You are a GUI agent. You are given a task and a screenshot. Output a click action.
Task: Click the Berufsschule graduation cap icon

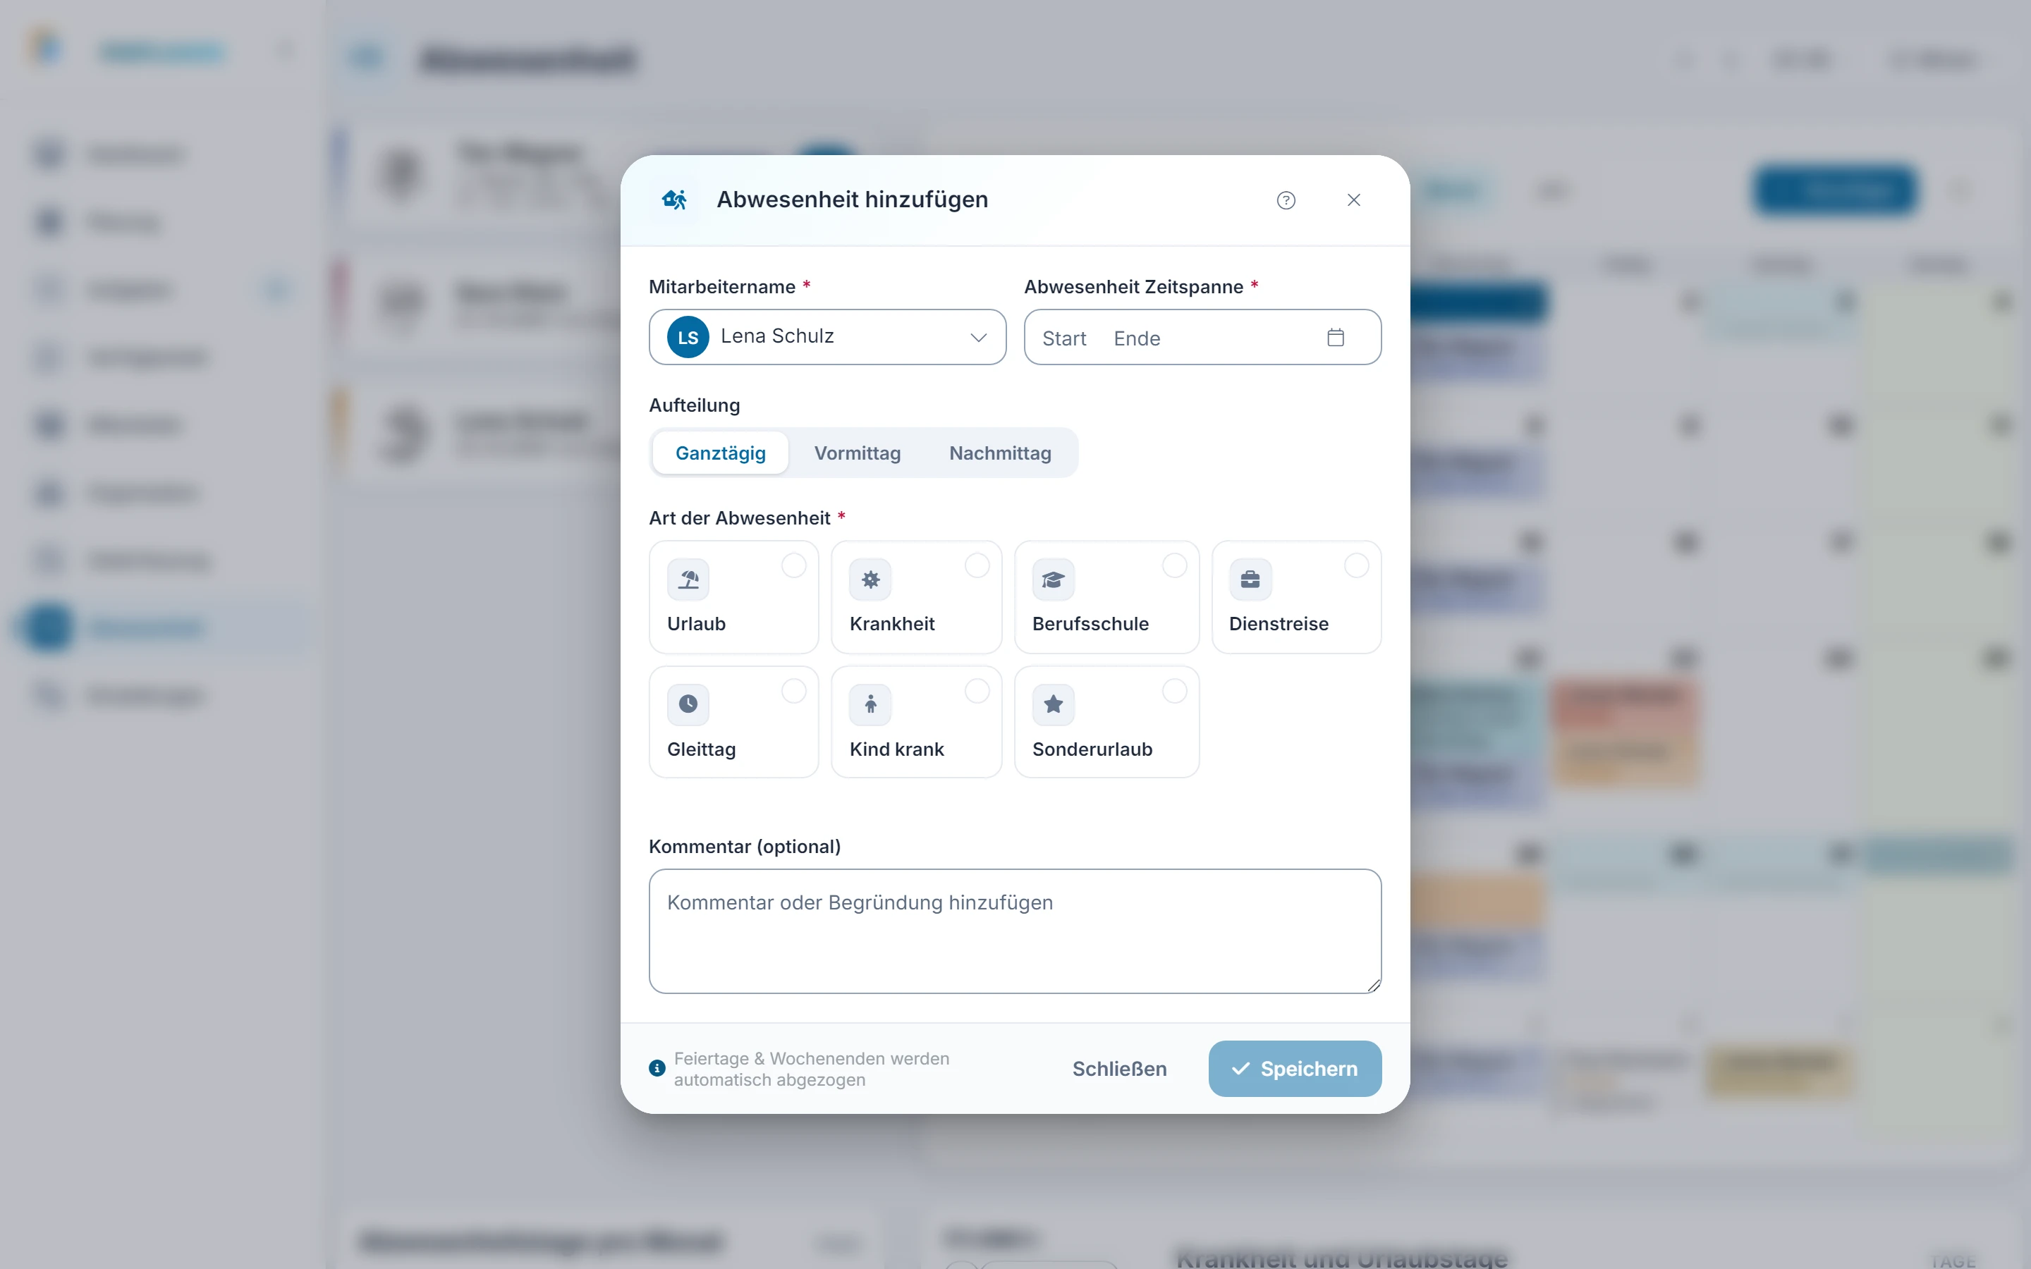tap(1054, 579)
